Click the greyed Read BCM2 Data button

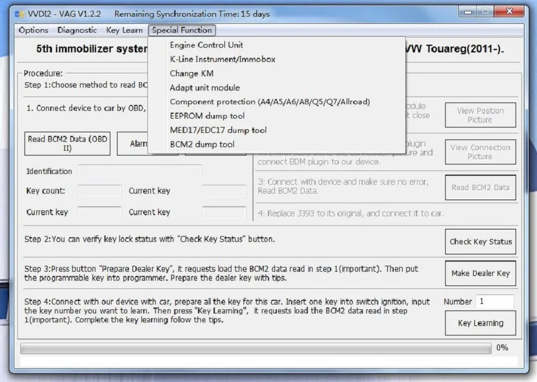[480, 187]
